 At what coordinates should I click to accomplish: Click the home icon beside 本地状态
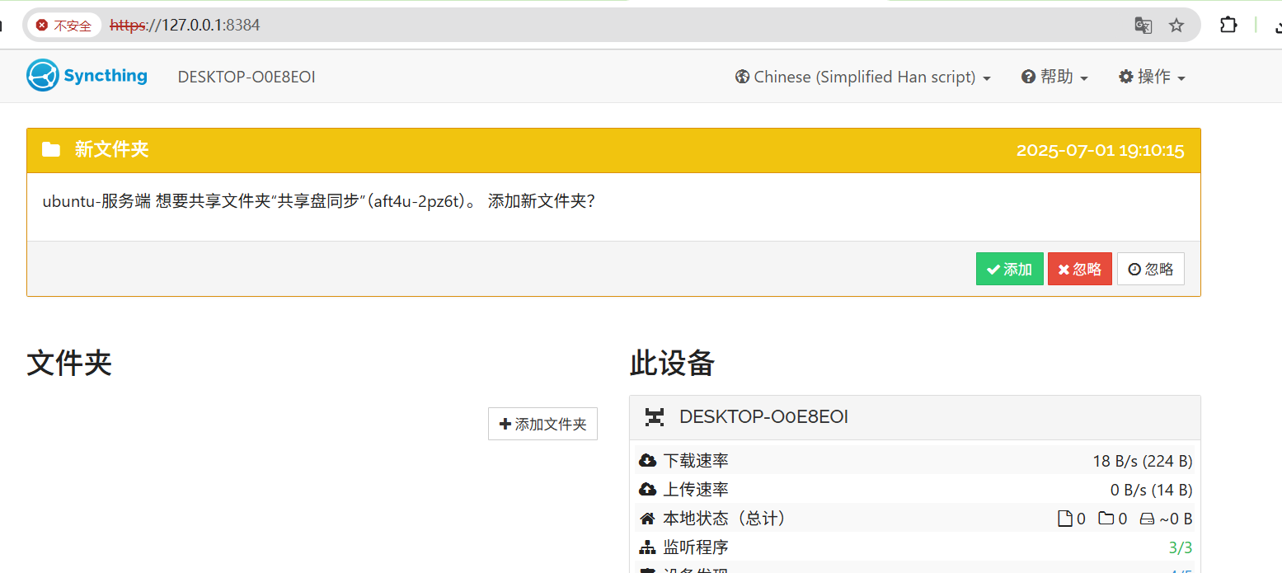pyautogui.click(x=647, y=519)
